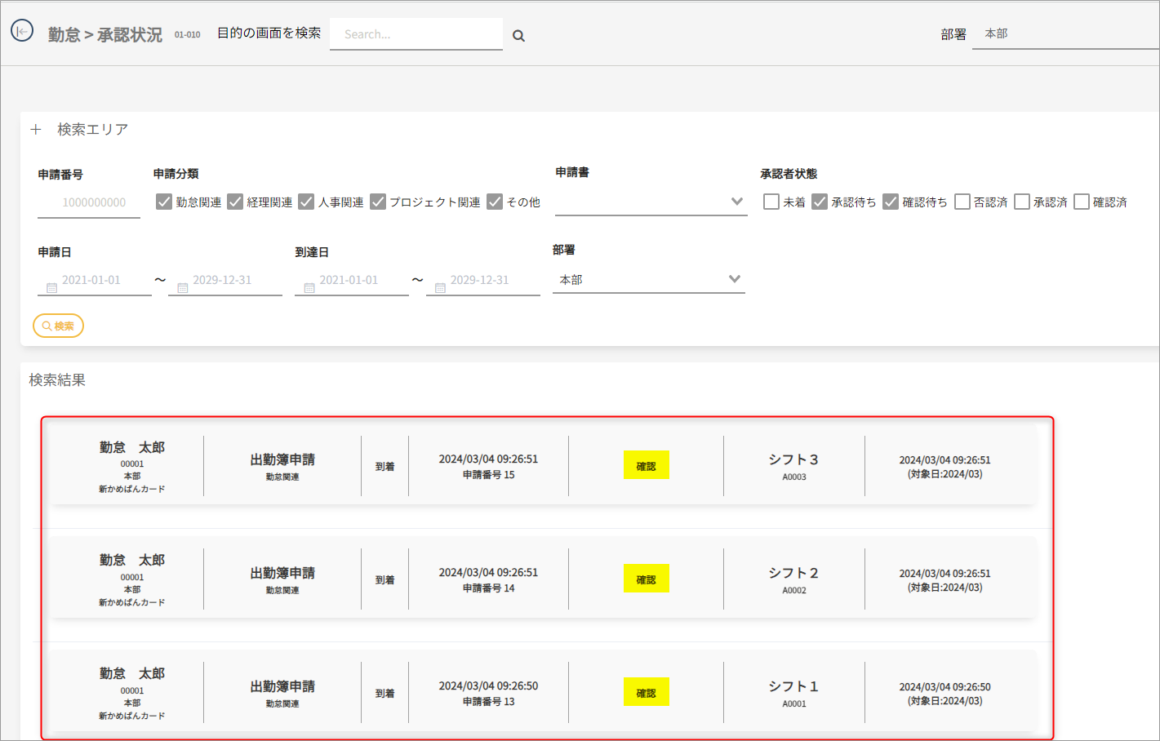Focus the 申請番号 input field
Screen dimensions: 1160x741
click(89, 202)
